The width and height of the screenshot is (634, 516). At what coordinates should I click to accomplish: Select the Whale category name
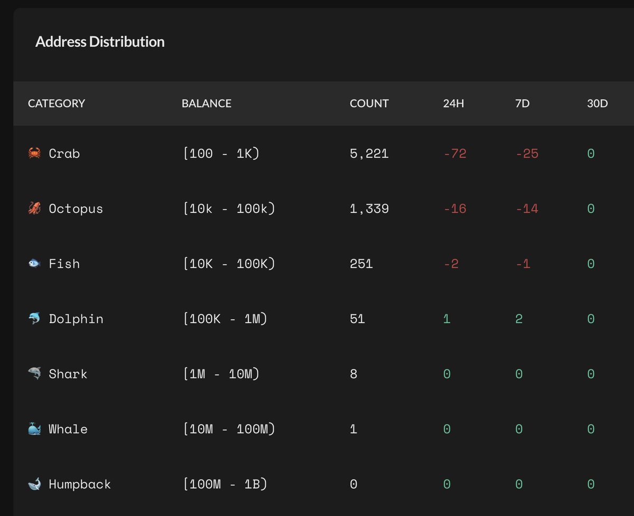pyautogui.click(x=68, y=429)
